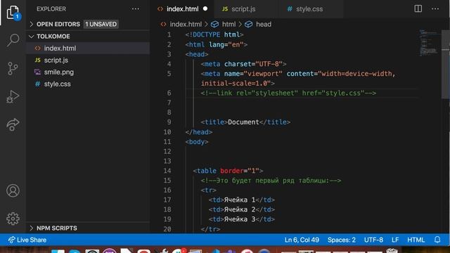Click the table border="1" tag line

(228, 171)
